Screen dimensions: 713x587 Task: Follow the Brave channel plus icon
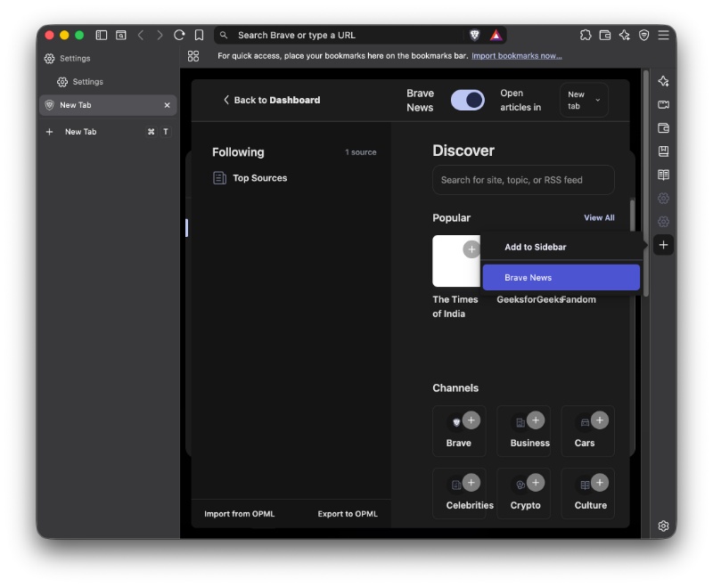[x=471, y=420]
